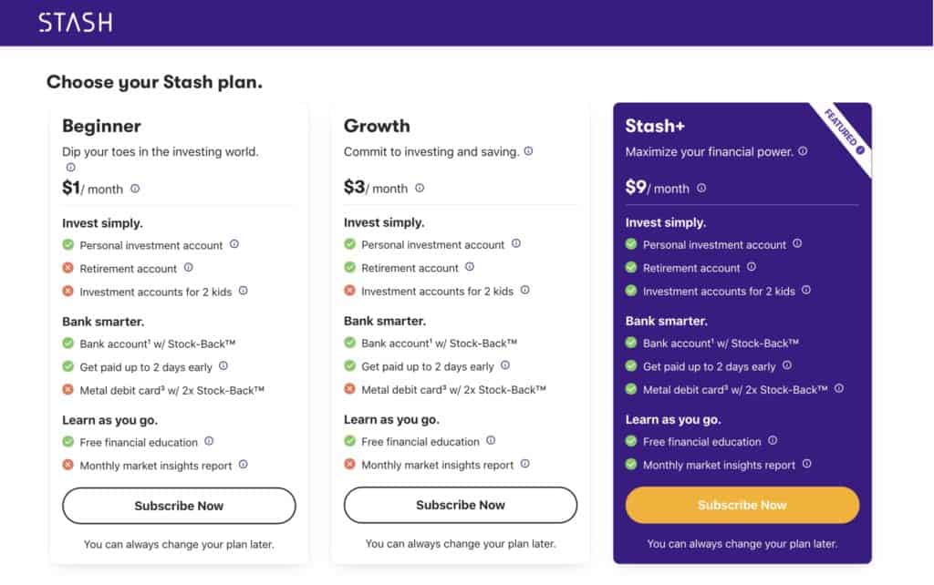Click info icon beside Stash+ Metal debit card
This screenshot has width=934, height=585.
point(839,388)
